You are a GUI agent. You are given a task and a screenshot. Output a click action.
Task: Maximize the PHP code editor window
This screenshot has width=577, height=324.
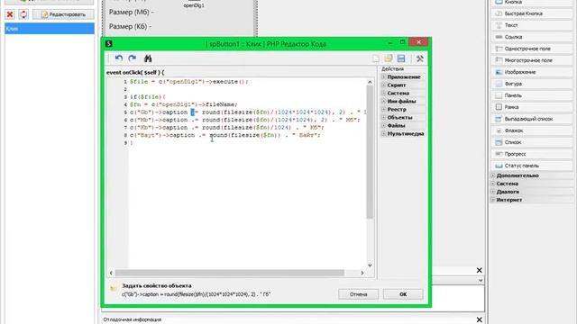(402, 42)
